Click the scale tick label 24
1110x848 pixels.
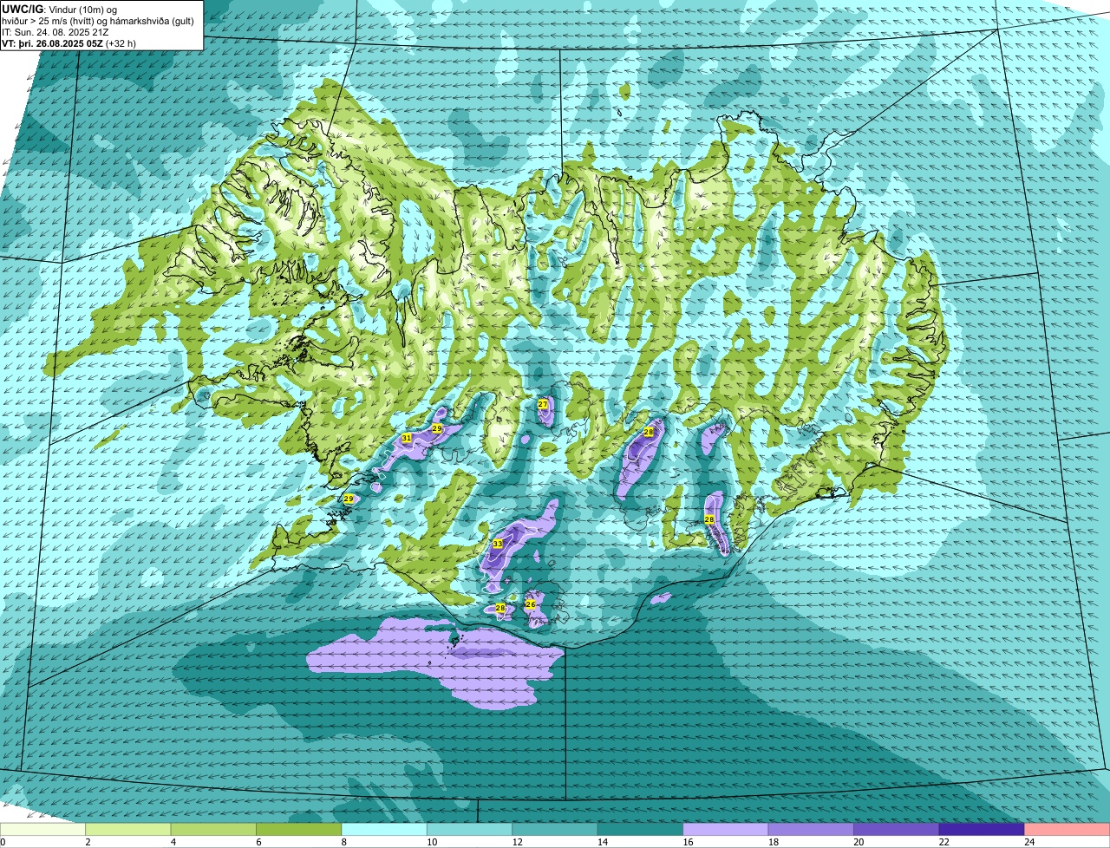[1028, 841]
